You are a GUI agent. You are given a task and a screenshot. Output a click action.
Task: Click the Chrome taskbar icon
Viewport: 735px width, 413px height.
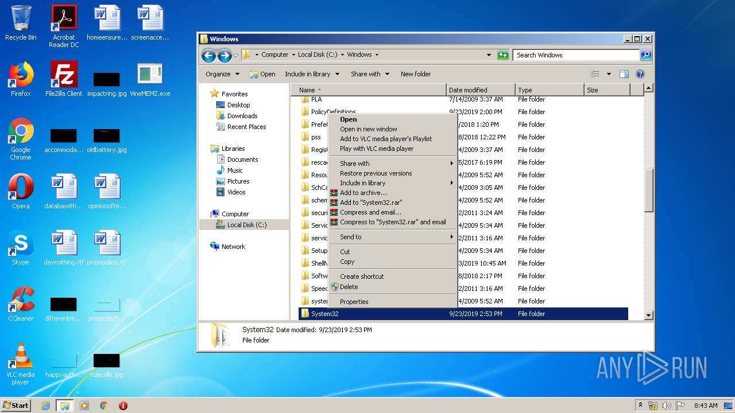coord(104,406)
